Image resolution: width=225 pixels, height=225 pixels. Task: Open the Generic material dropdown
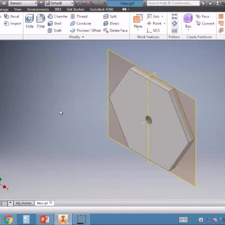(x=22, y=3)
